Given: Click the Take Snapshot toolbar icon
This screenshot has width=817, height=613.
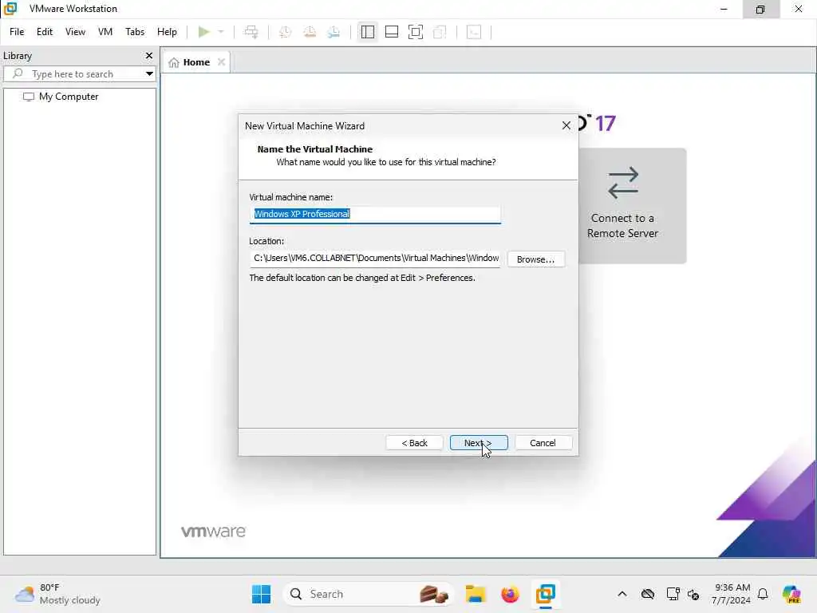Looking at the screenshot, I should tap(285, 32).
